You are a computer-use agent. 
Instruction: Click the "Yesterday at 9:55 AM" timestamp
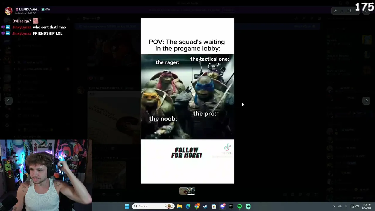pyautogui.click(x=25, y=13)
